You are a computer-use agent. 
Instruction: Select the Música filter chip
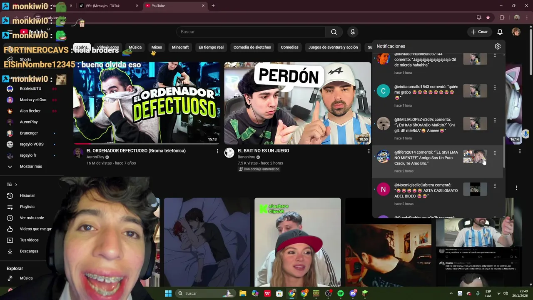coord(135,47)
